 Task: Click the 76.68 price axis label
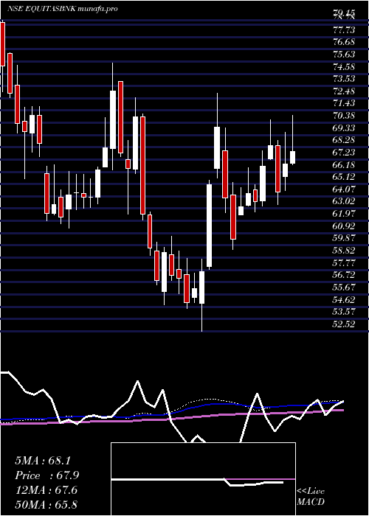[x=344, y=43]
